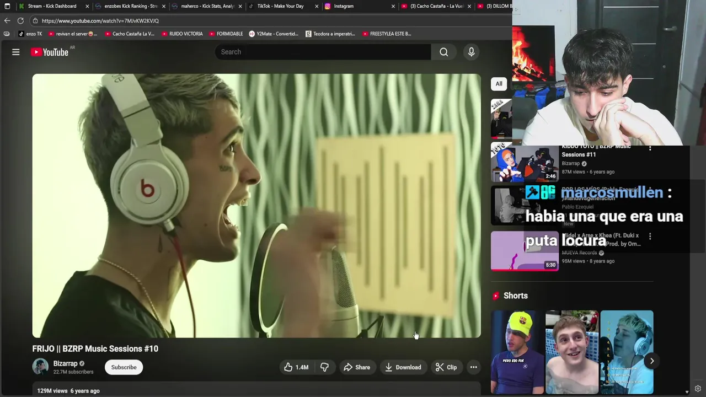Open KIDDO TOTO BZRP Sessions #11 thumbnail
706x397 pixels.
(x=525, y=163)
